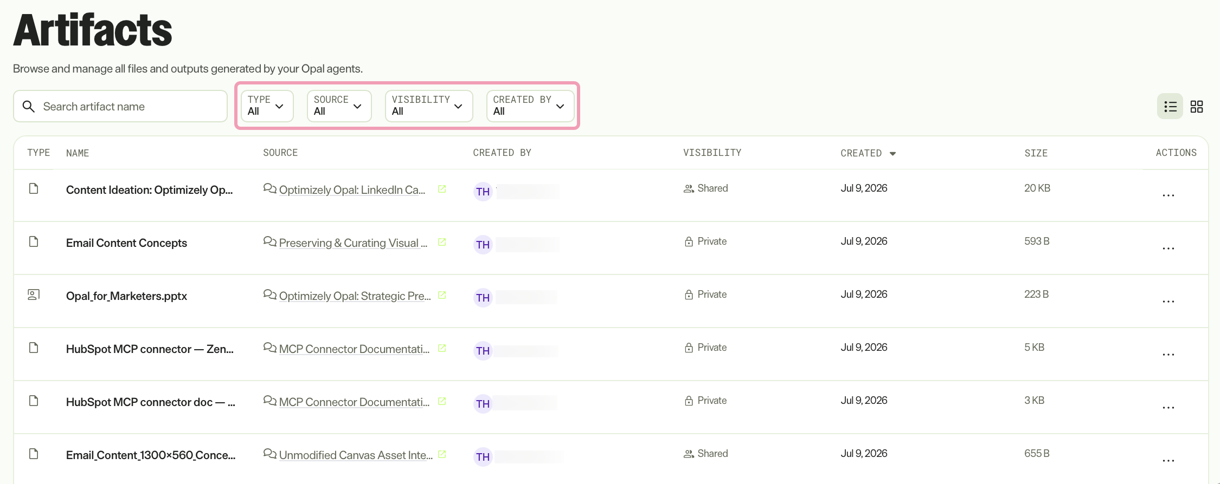1220x484 pixels.
Task: Click the 223 B size value
Action: 1036,294
